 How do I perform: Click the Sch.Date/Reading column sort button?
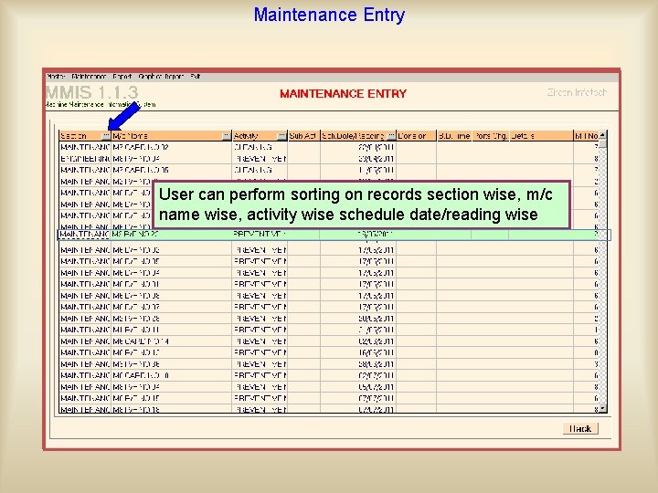tap(391, 136)
